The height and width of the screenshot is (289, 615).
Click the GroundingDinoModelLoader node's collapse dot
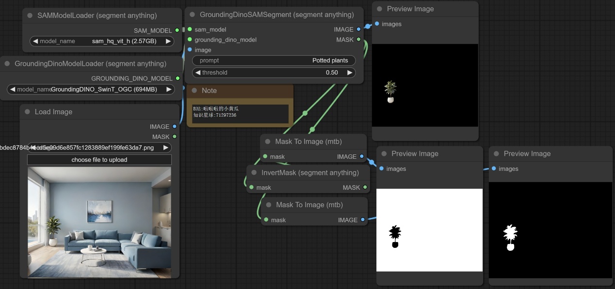(x=7, y=63)
